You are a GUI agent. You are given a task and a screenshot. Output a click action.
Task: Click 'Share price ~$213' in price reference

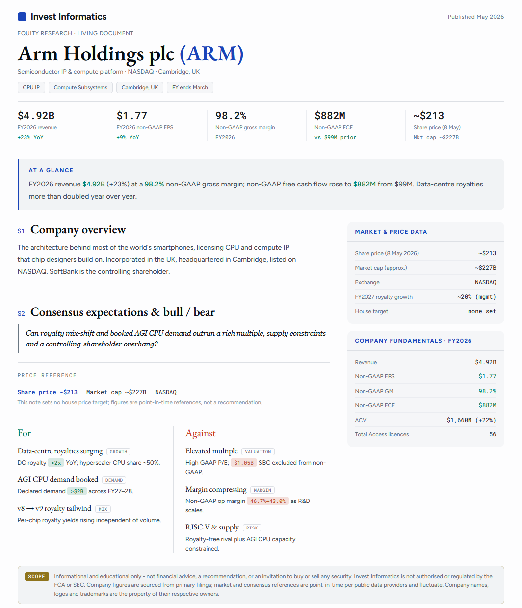(x=48, y=392)
